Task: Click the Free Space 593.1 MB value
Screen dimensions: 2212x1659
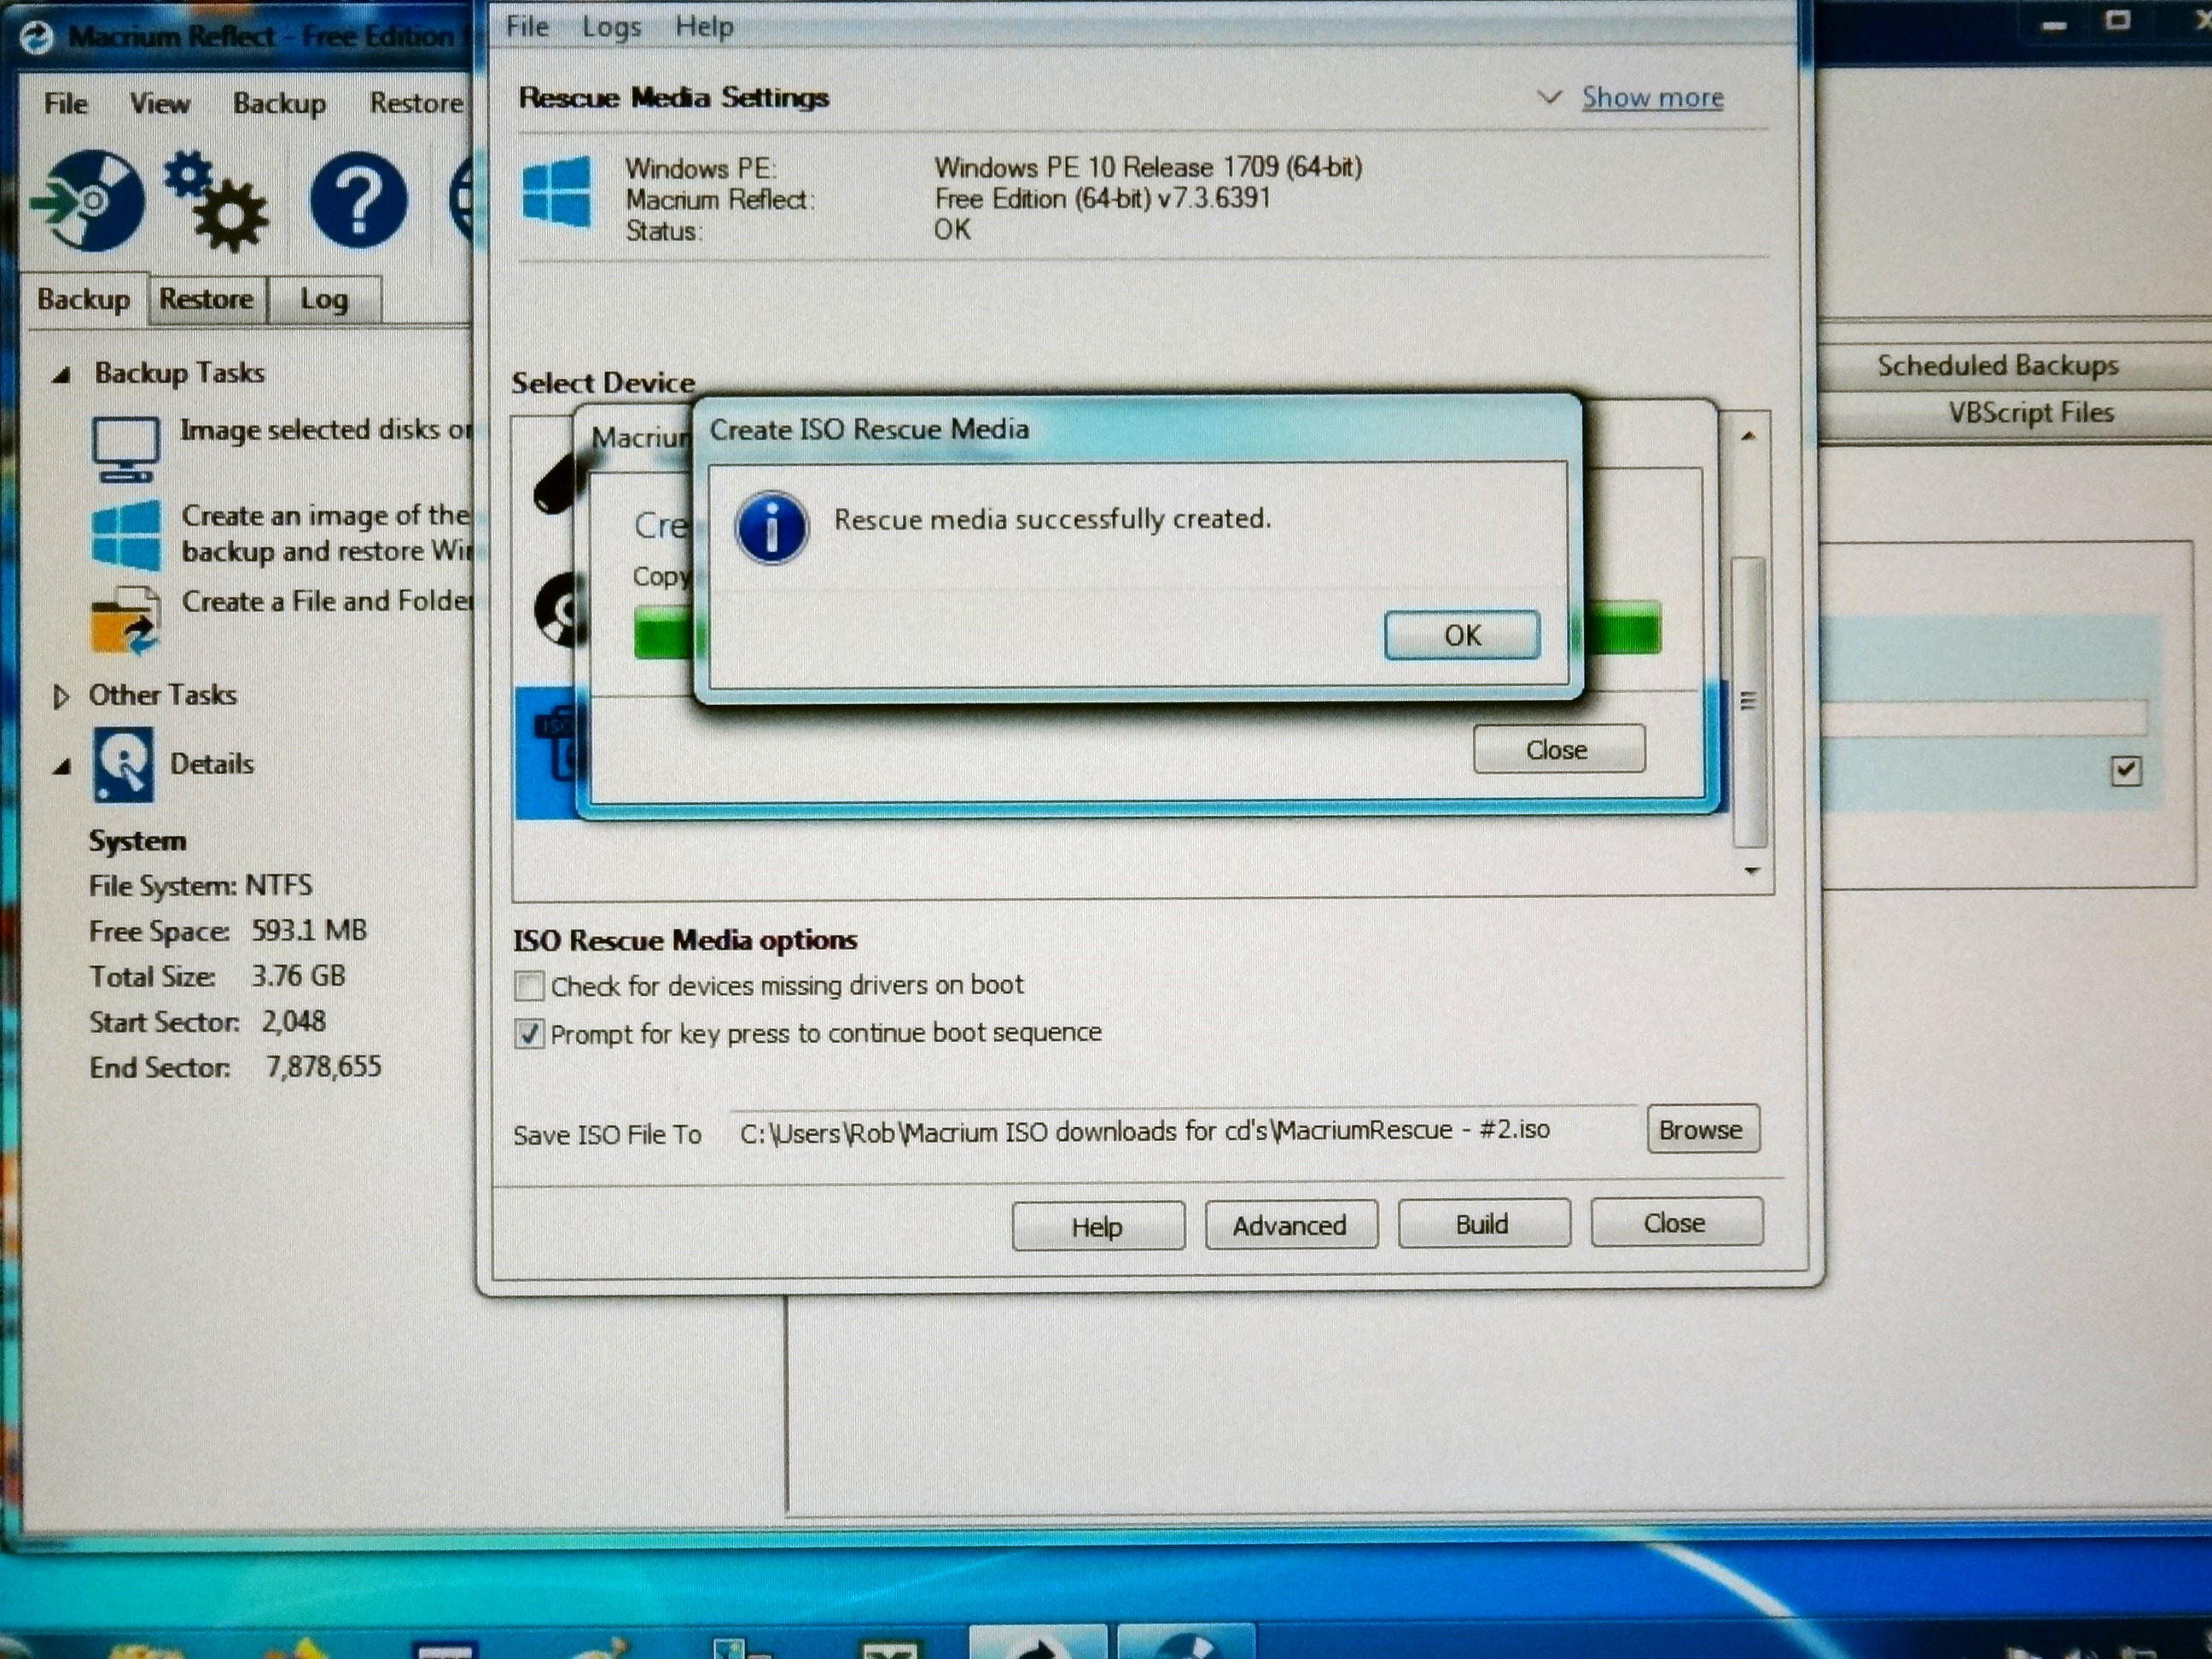Action: tap(309, 930)
